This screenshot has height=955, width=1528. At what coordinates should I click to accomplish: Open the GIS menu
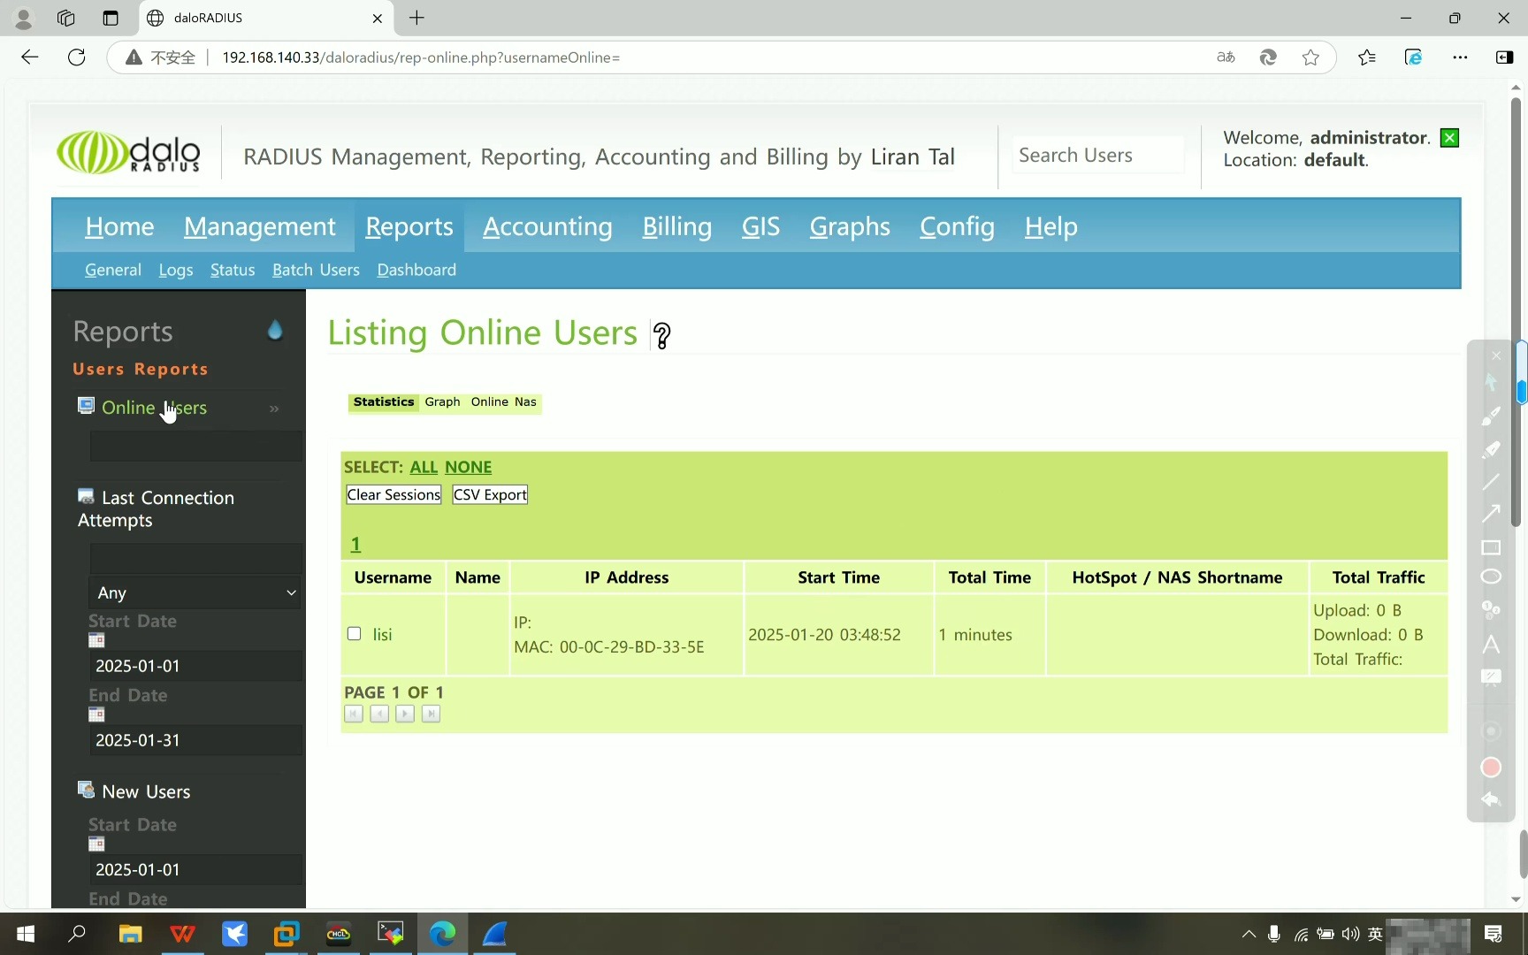tap(760, 226)
